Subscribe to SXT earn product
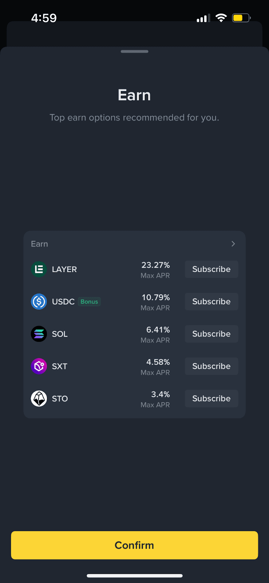This screenshot has height=583, width=269. pyautogui.click(x=211, y=366)
